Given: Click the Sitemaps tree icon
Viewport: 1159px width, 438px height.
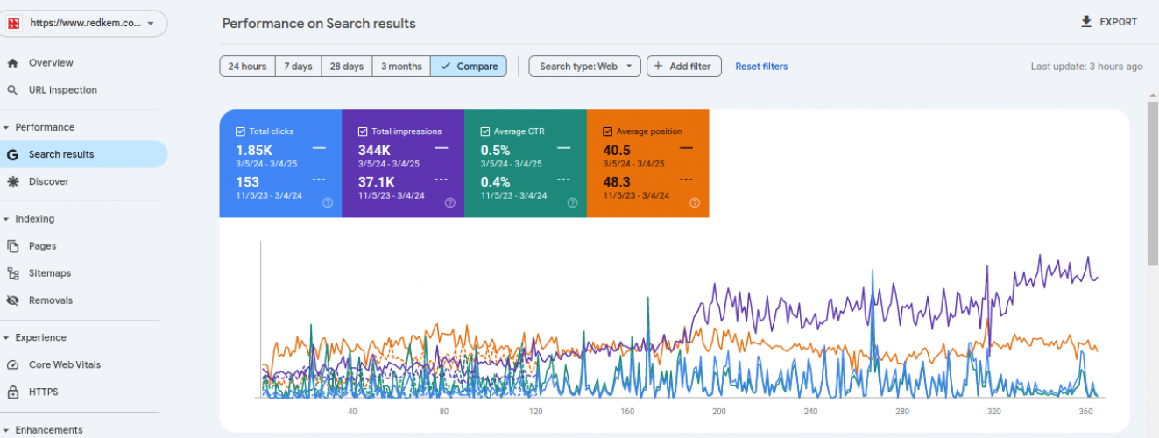Looking at the screenshot, I should (x=12, y=273).
